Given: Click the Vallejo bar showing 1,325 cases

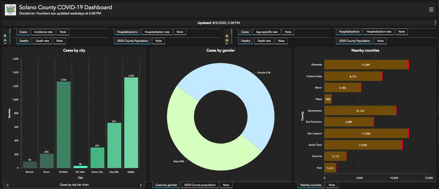Looking at the screenshot, I should 131,123.
